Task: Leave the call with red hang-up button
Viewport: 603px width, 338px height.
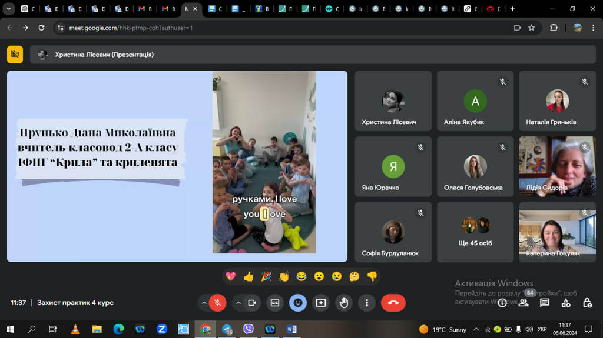Action: click(x=393, y=303)
